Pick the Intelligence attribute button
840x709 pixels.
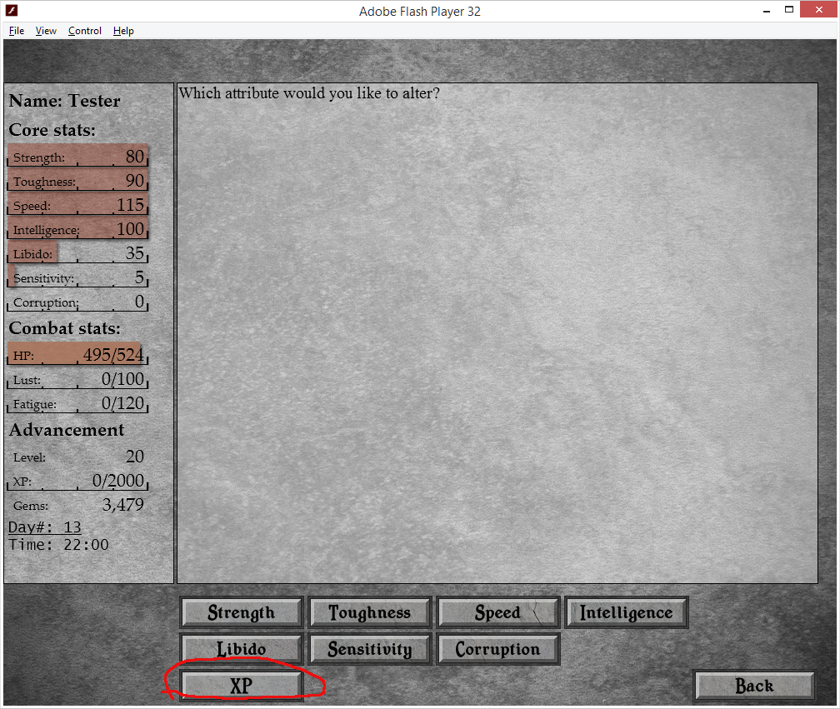tap(626, 613)
